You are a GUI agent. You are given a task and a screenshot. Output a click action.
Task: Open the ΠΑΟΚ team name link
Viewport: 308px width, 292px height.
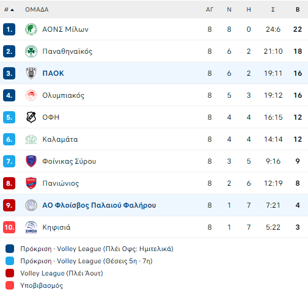53,73
